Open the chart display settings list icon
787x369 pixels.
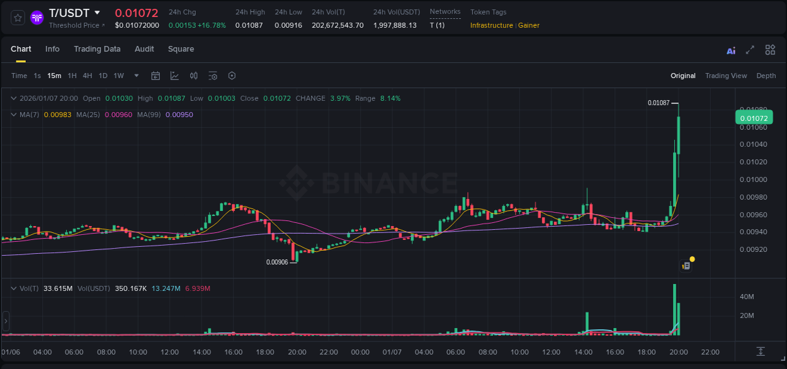213,76
